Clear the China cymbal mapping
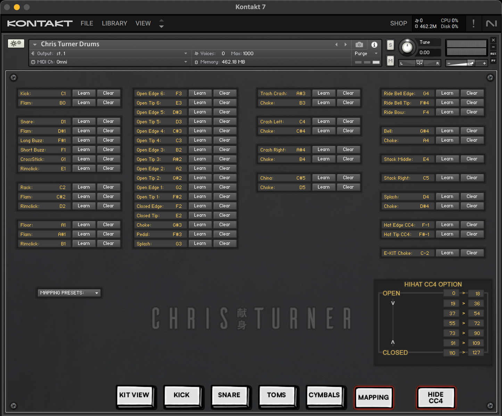Viewport: 502px width, 416px height. 348,178
